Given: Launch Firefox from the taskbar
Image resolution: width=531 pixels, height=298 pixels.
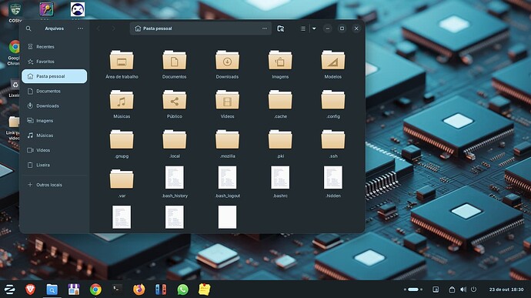Looking at the screenshot, I should pyautogui.click(x=139, y=290).
